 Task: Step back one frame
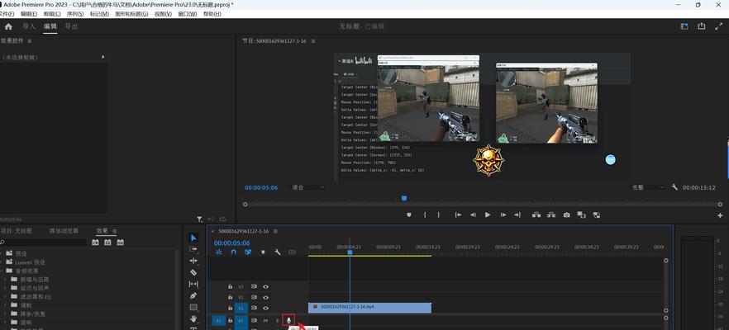473,214
